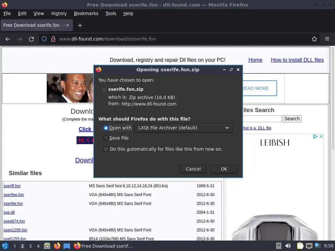Open the clipboard manager tray icon
Screen dimensions: 335x251
[x=300, y=246]
